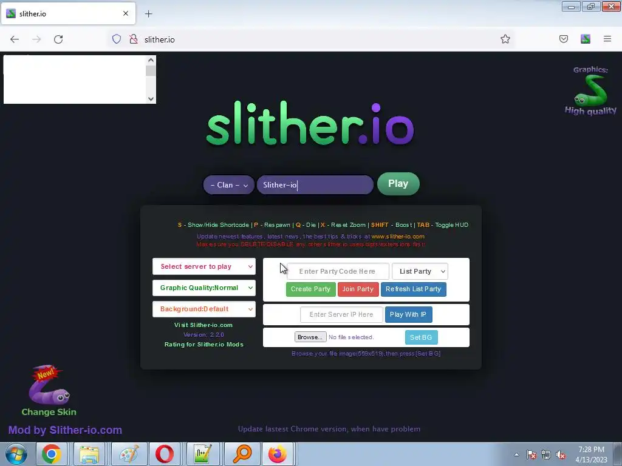Reload the slither.io page
Viewport: 622px width, 466px height.
(x=58, y=39)
